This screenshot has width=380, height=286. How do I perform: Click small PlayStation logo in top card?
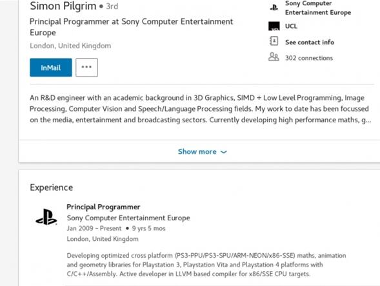(x=274, y=8)
